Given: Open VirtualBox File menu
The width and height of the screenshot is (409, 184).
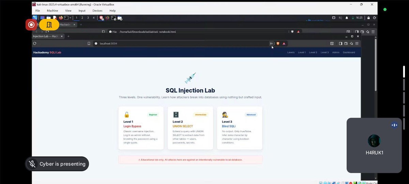Looking at the screenshot, I should coord(37,11).
